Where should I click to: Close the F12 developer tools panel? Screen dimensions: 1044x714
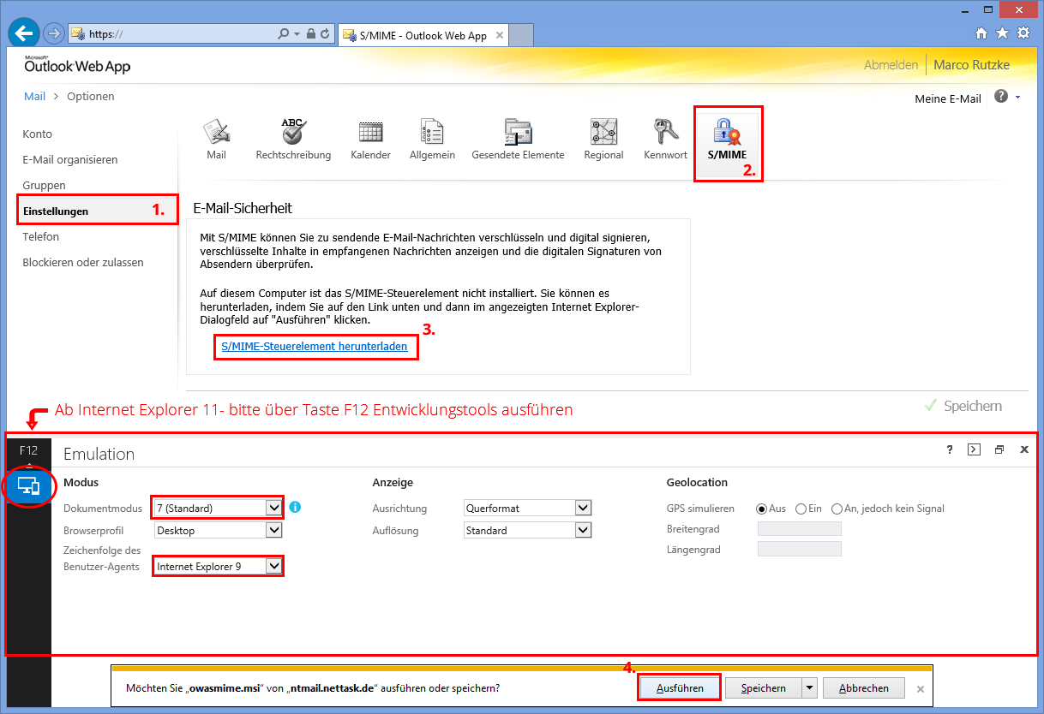coord(1024,449)
